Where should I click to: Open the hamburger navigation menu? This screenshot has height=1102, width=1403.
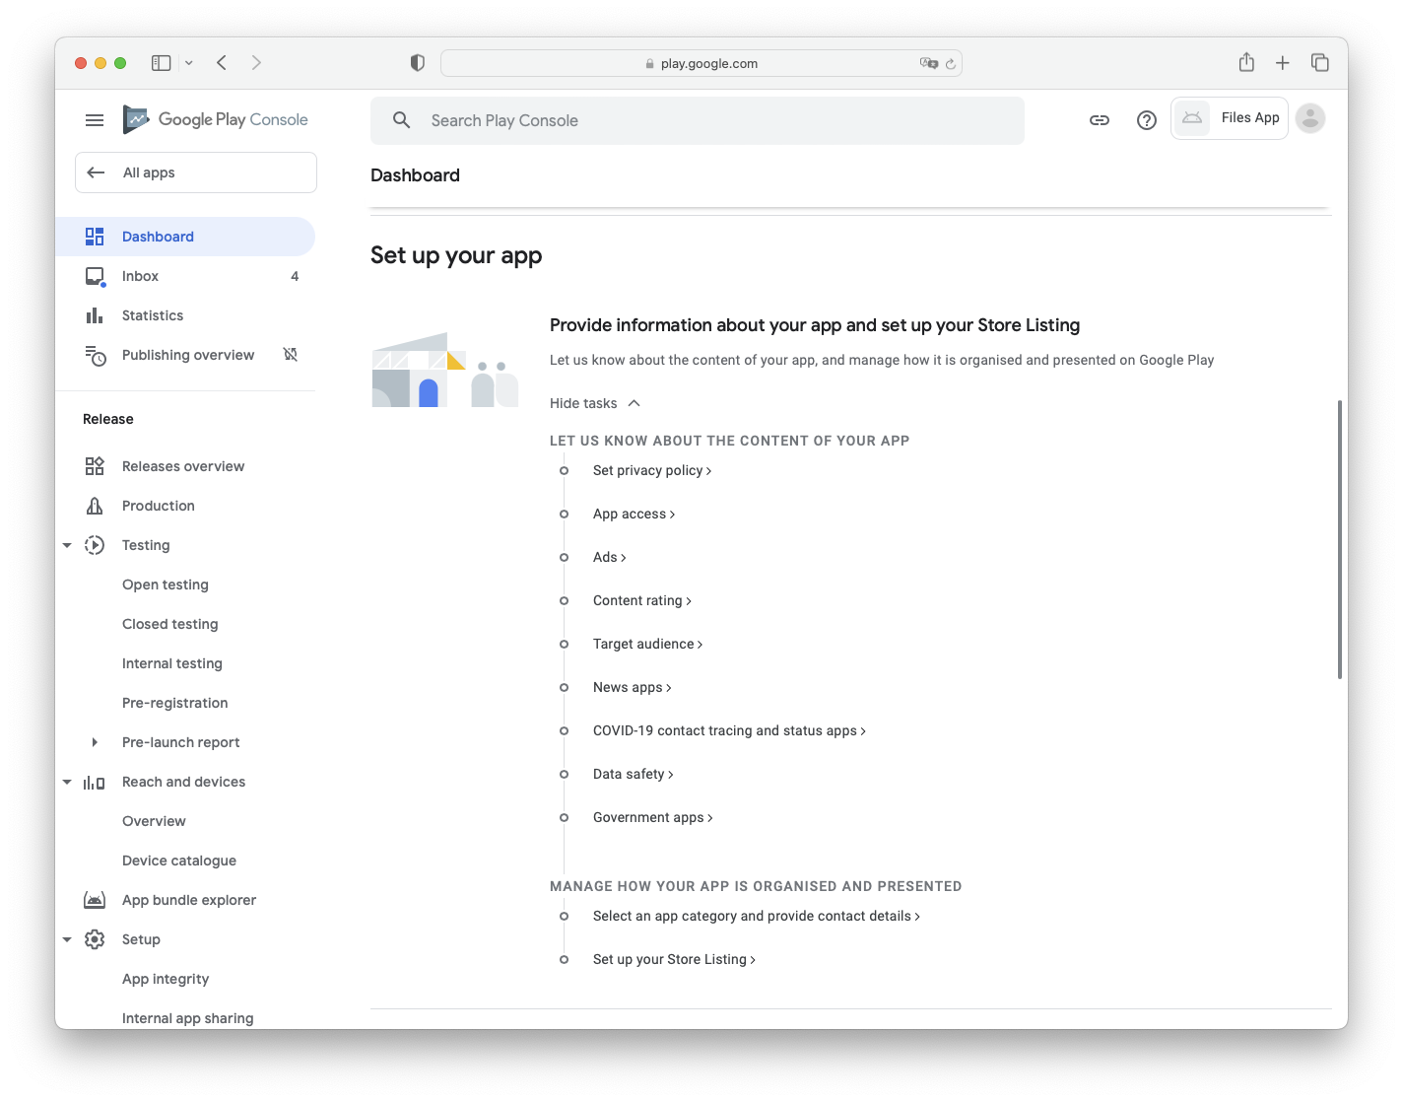tap(95, 119)
